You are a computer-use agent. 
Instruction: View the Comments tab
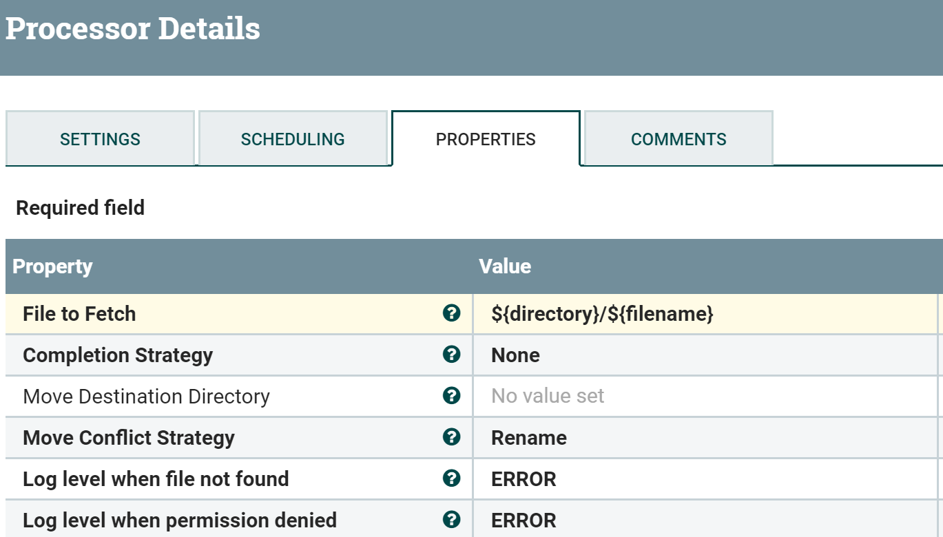[x=678, y=138]
